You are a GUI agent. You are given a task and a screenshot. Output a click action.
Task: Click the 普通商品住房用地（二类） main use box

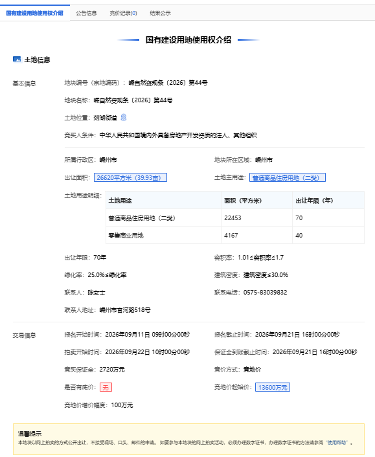[x=287, y=177]
